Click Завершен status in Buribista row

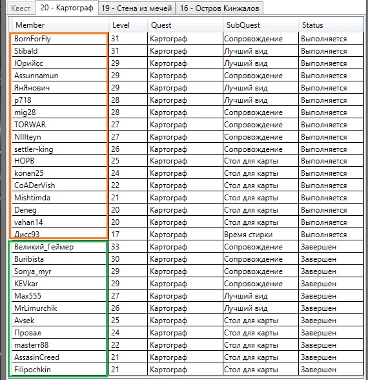tap(331, 259)
